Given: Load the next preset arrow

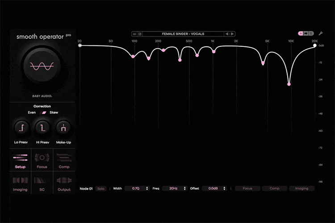Looking at the screenshot, I should pos(232,34).
